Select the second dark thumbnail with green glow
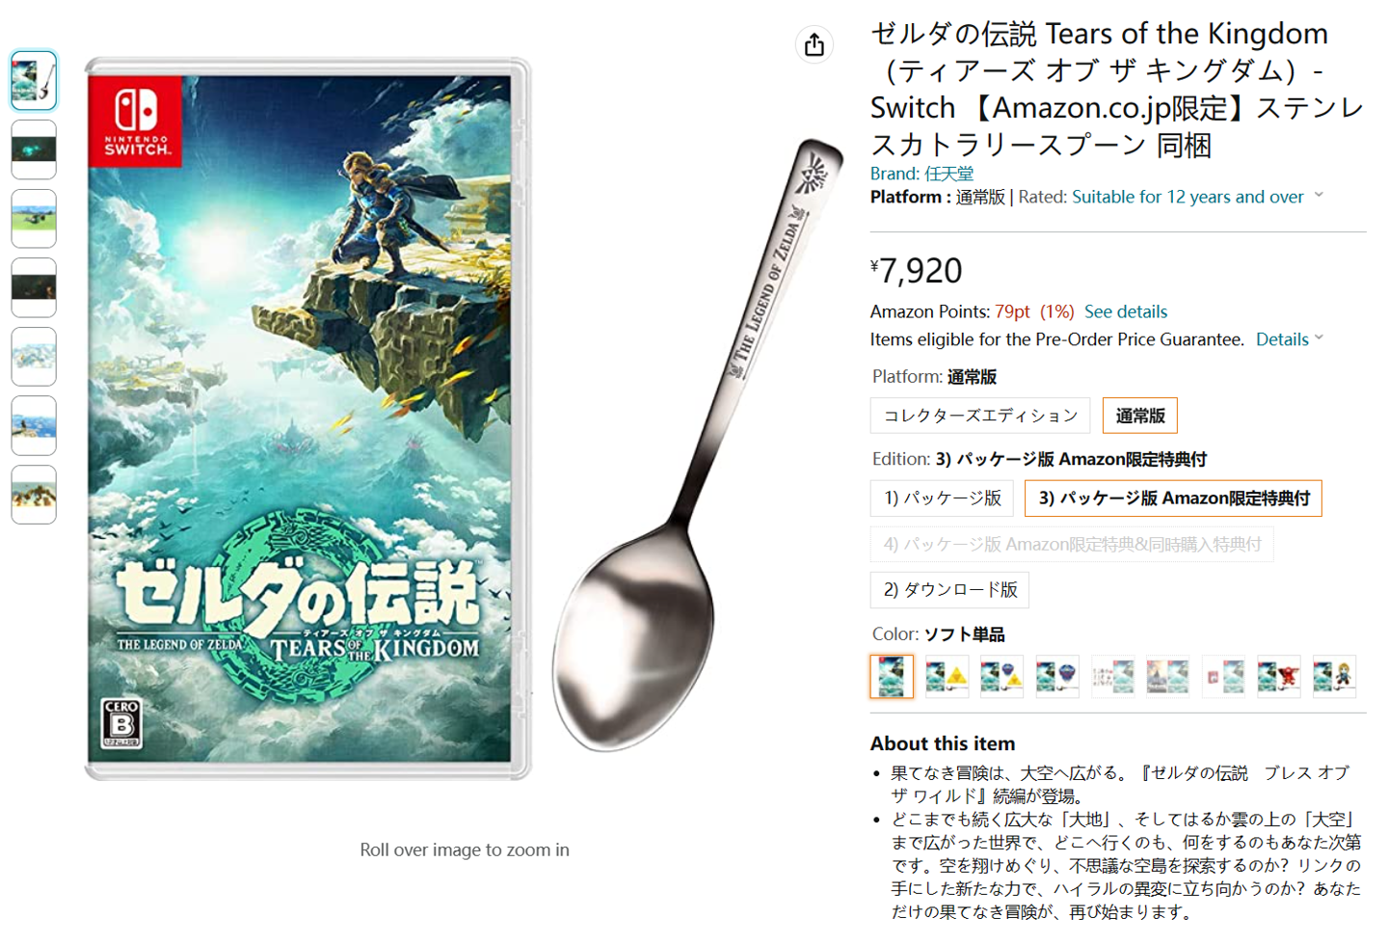This screenshot has width=1388, height=943. (34, 149)
